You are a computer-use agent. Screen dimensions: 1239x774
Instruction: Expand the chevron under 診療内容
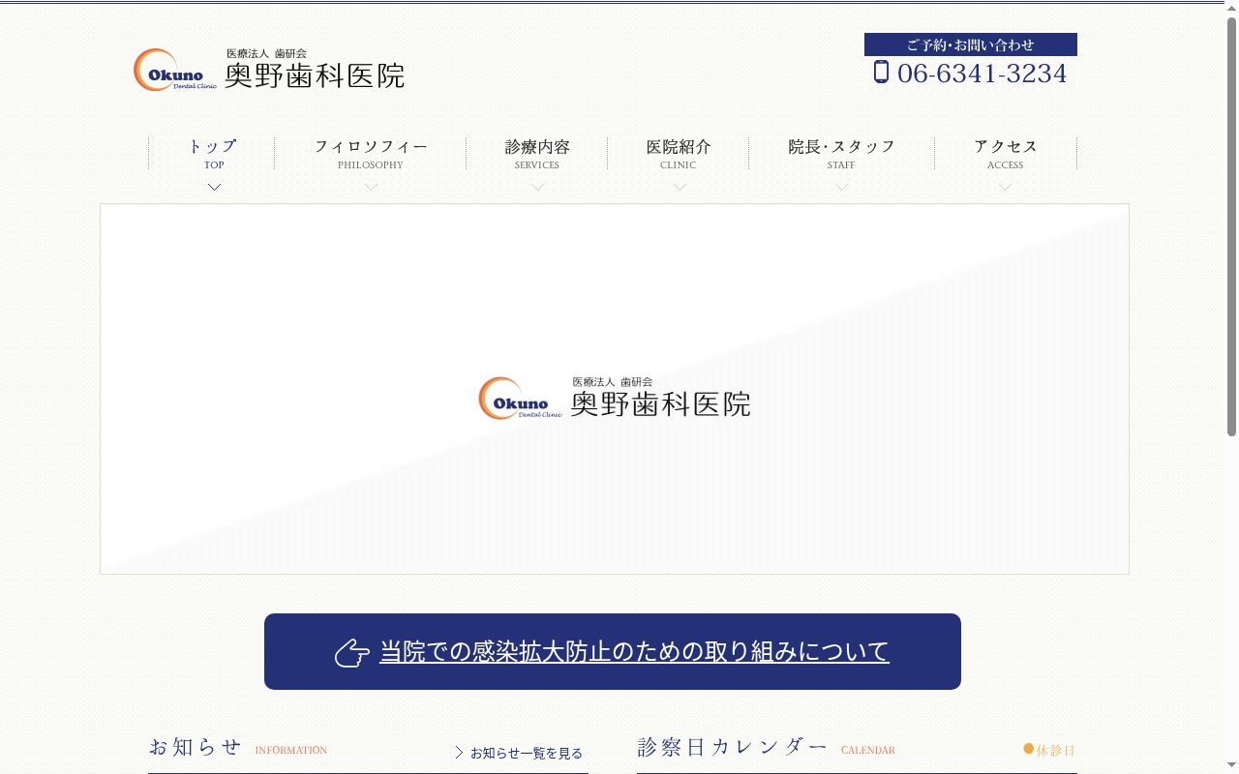(x=537, y=187)
